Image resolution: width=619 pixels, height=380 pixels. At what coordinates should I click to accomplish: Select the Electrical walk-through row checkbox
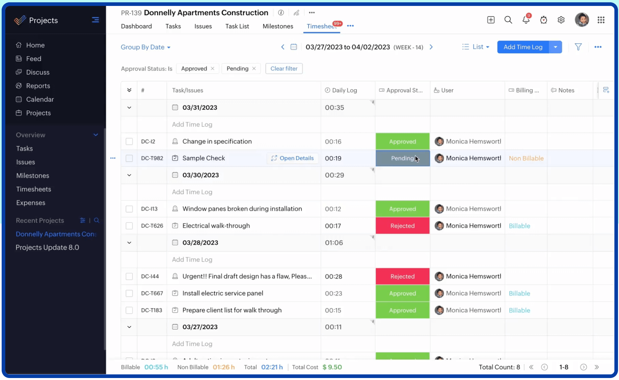point(129,226)
